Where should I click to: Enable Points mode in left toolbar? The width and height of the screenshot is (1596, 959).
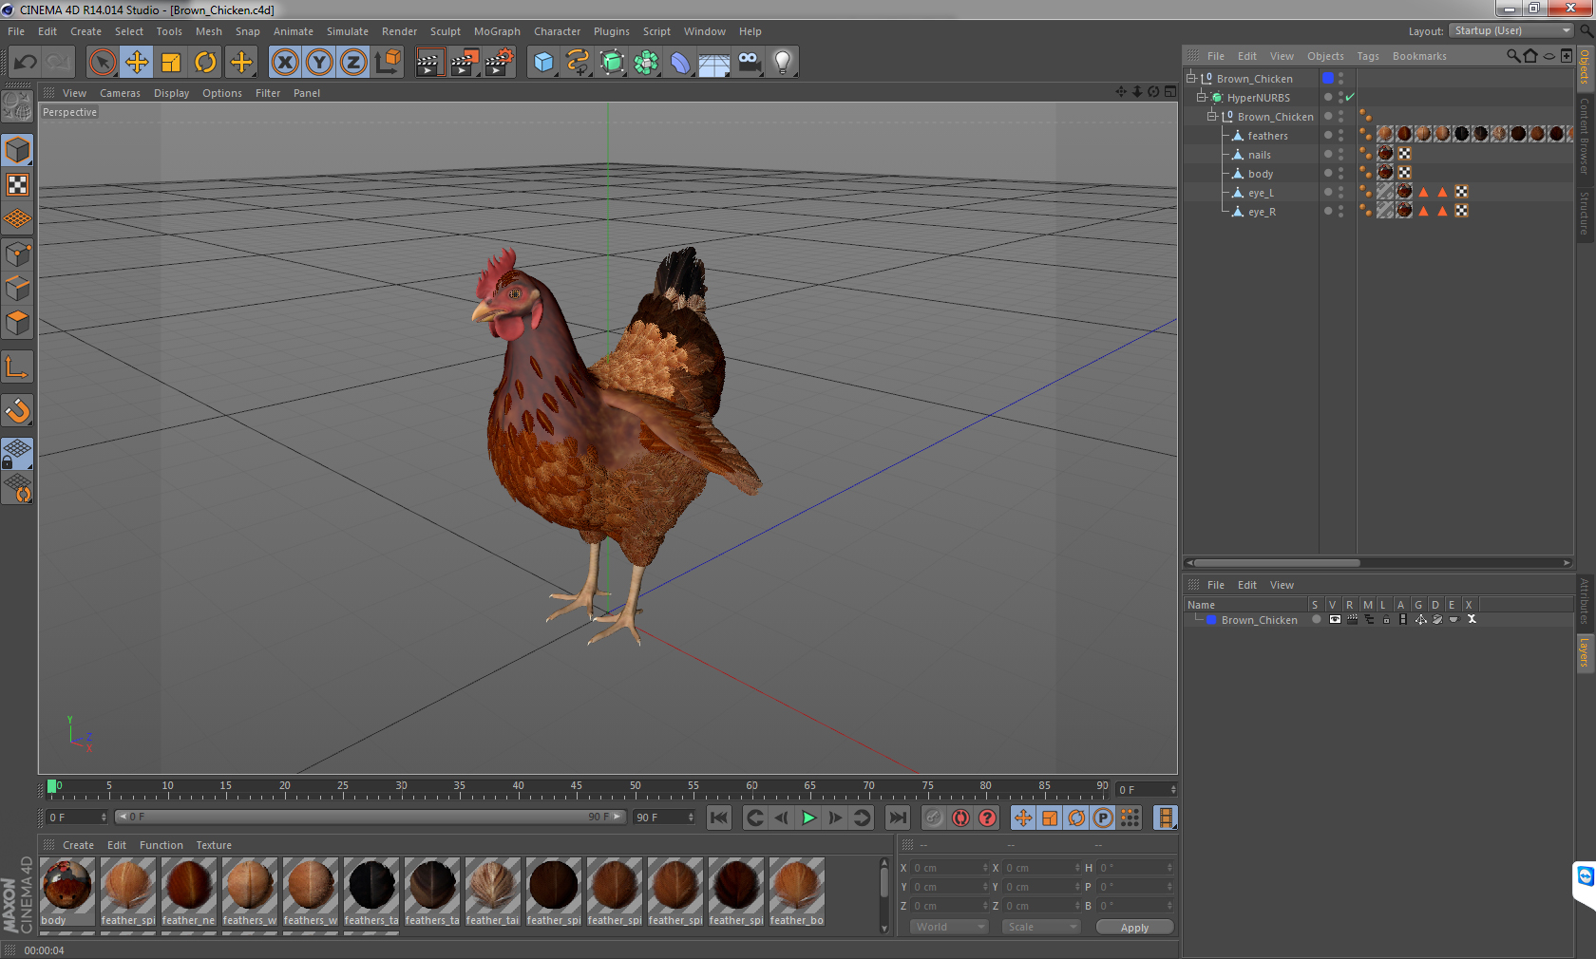coord(18,254)
